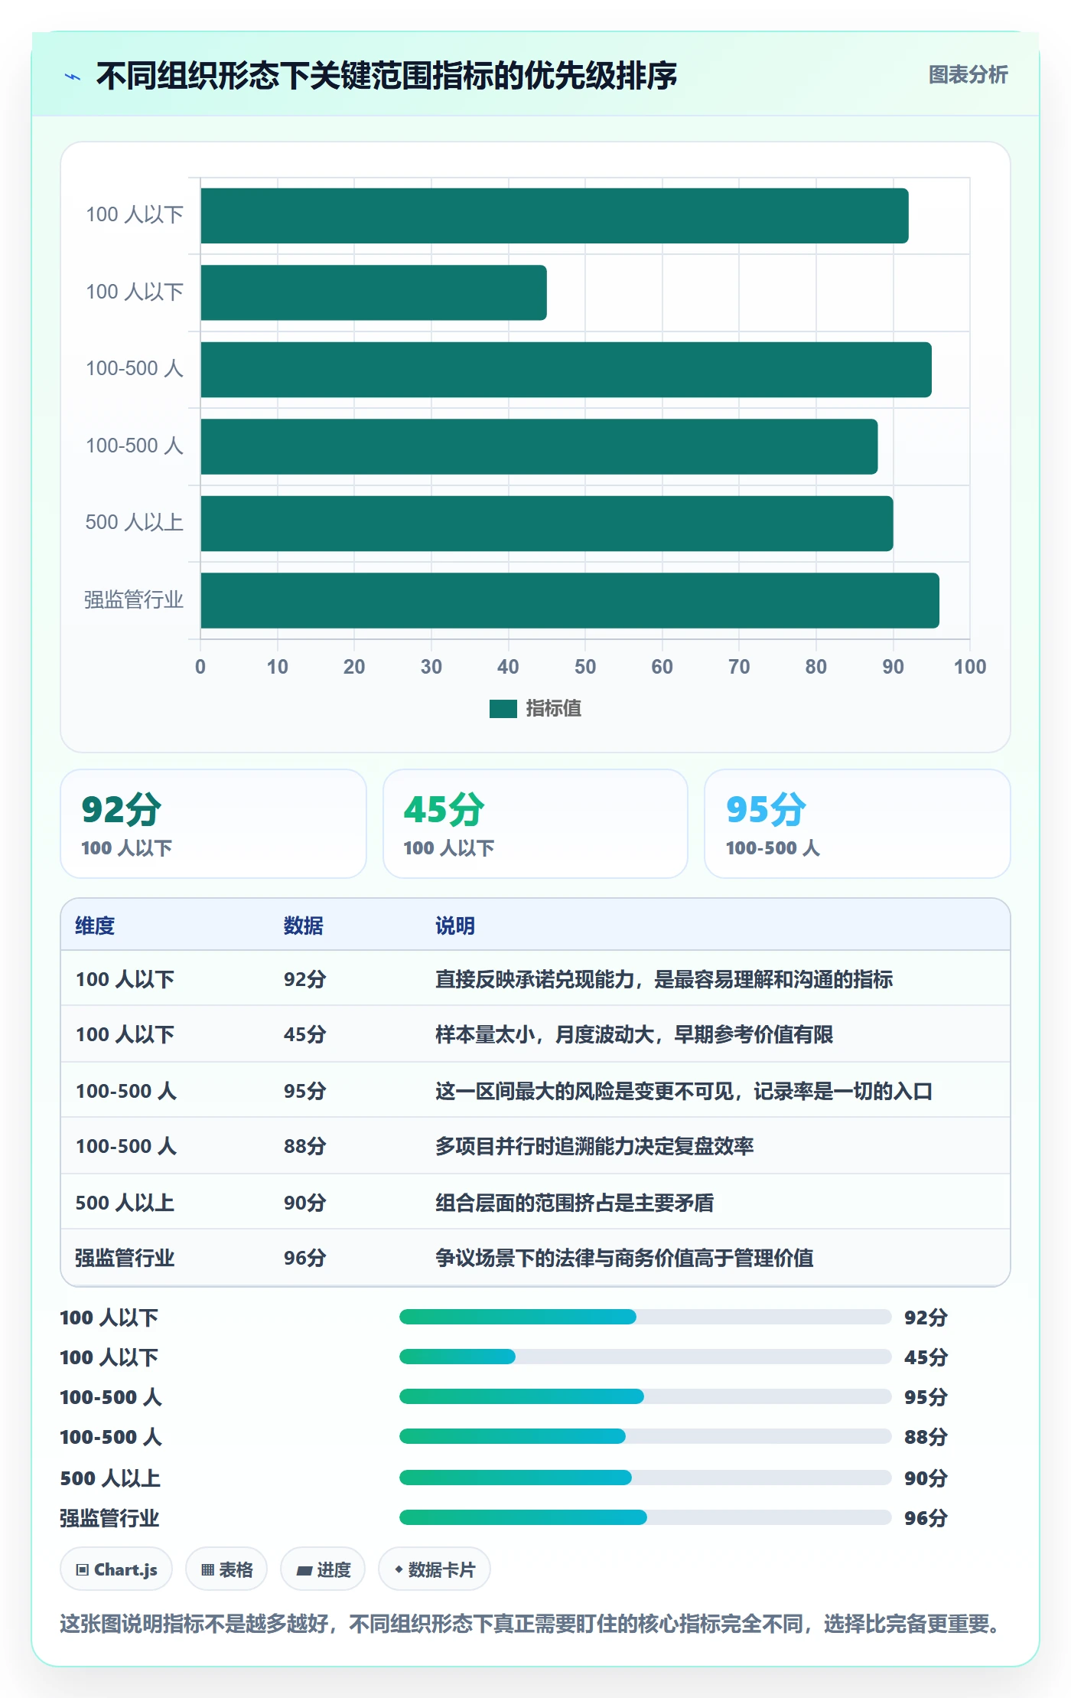
Task: Click the 88分 cell in the table
Action: click(305, 1146)
